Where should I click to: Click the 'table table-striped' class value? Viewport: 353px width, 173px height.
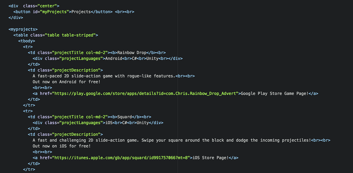[70, 35]
